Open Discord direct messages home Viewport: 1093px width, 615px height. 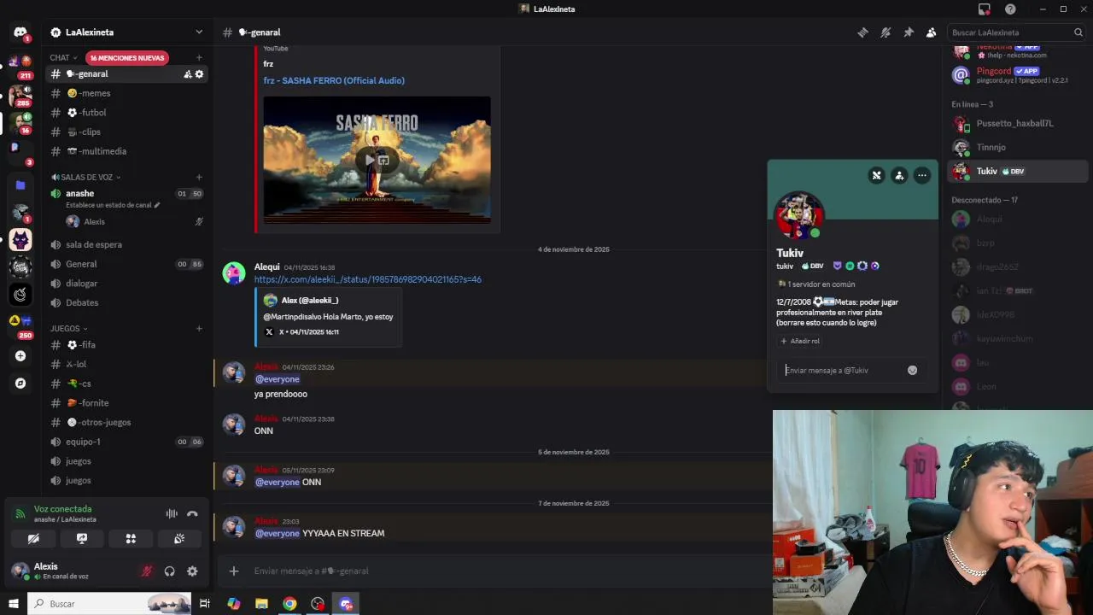click(x=20, y=32)
